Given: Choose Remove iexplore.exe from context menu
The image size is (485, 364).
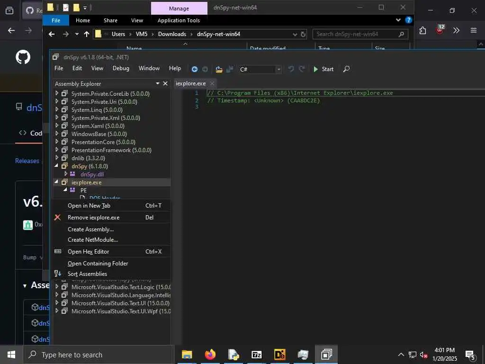Looking at the screenshot, I should pyautogui.click(x=112, y=217).
